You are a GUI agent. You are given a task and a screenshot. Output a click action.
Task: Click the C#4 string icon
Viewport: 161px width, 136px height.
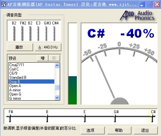[54, 33]
